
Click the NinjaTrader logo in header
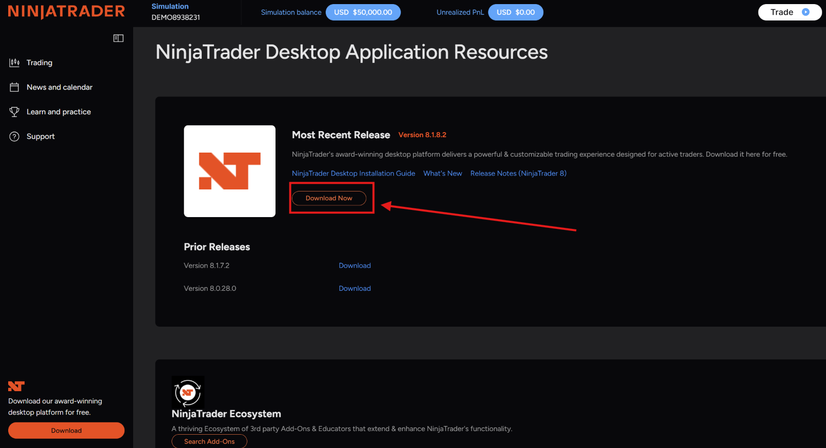point(67,12)
